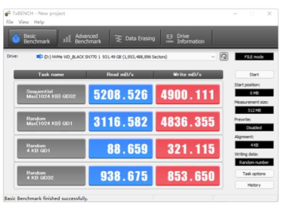Open the History button
The width and height of the screenshot is (284, 219).
click(x=254, y=185)
